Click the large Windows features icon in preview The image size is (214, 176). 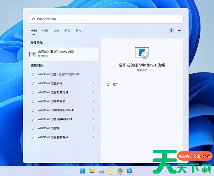(142, 53)
